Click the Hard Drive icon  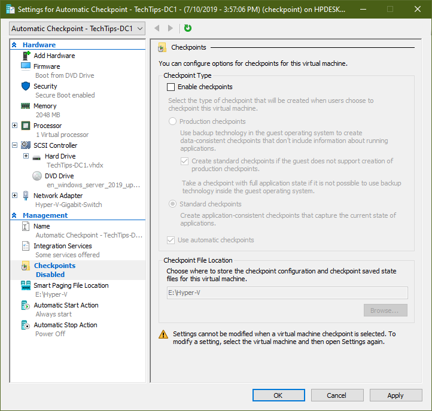[36, 158]
